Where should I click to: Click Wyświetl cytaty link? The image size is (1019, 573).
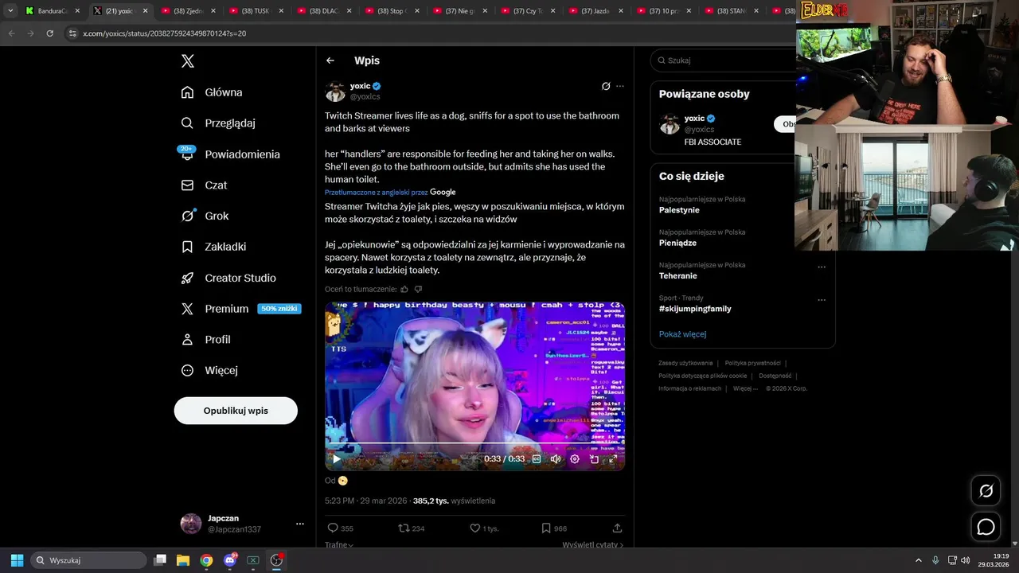point(592,545)
